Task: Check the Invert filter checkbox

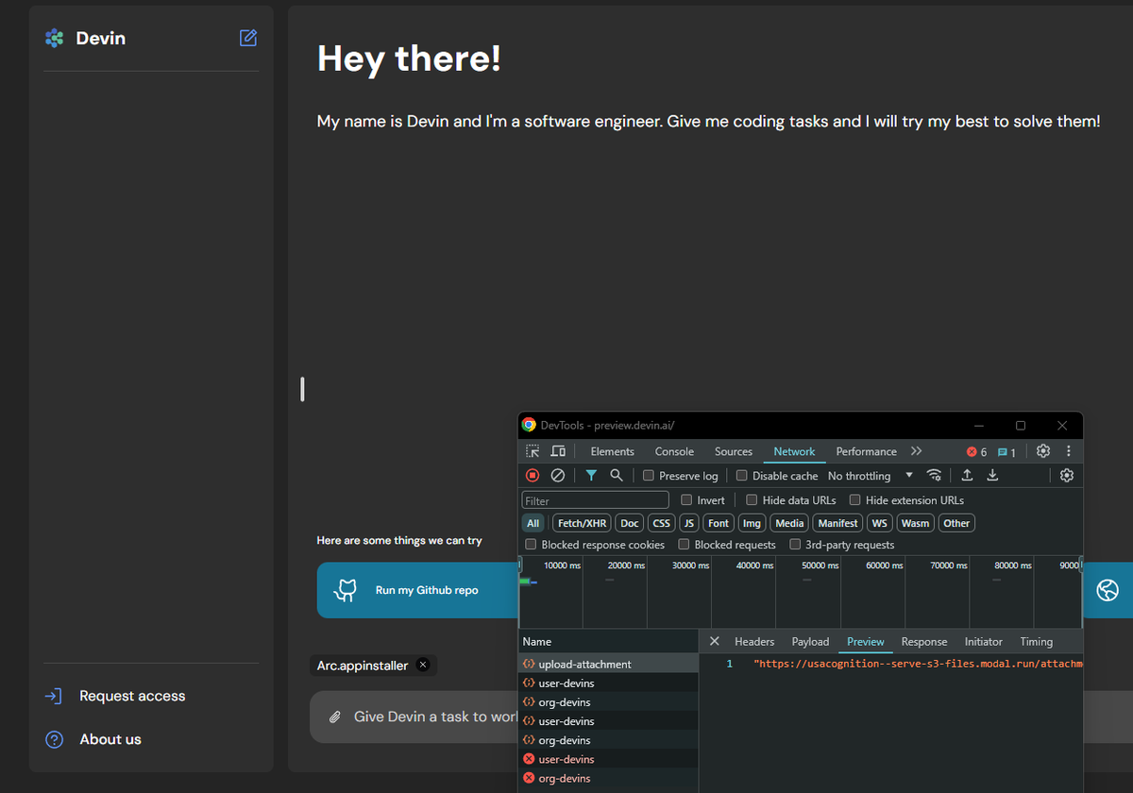Action: (687, 500)
